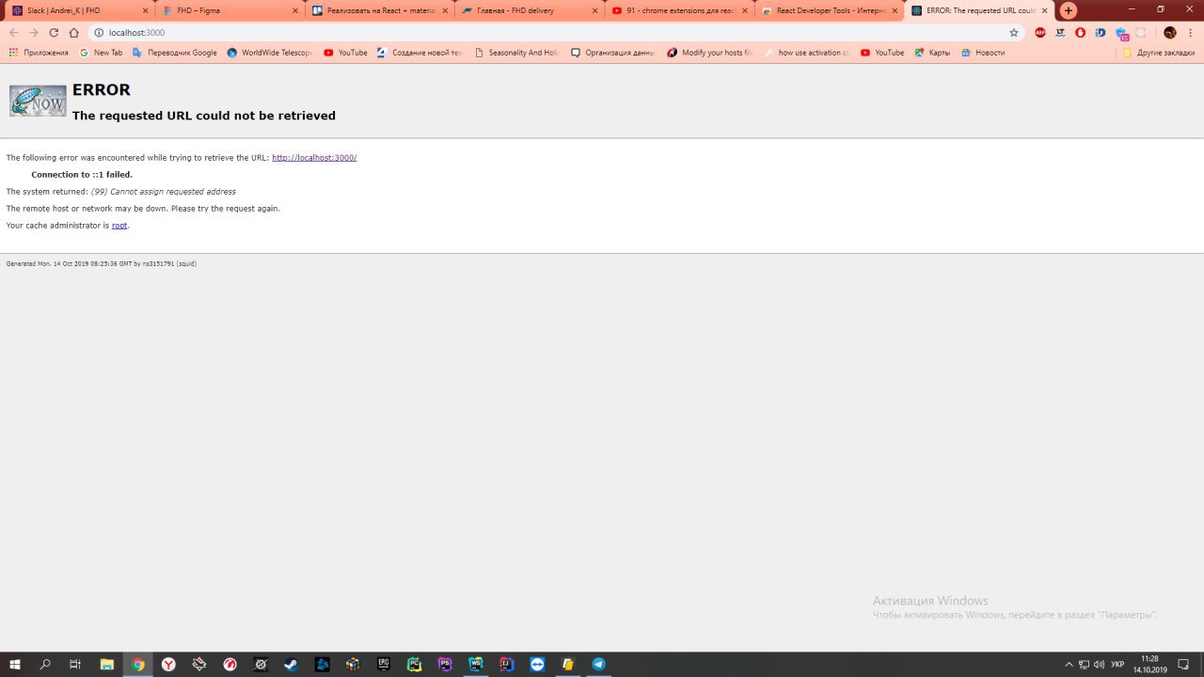The width and height of the screenshot is (1204, 677).
Task: Open the Карты bookmark
Action: (932, 53)
